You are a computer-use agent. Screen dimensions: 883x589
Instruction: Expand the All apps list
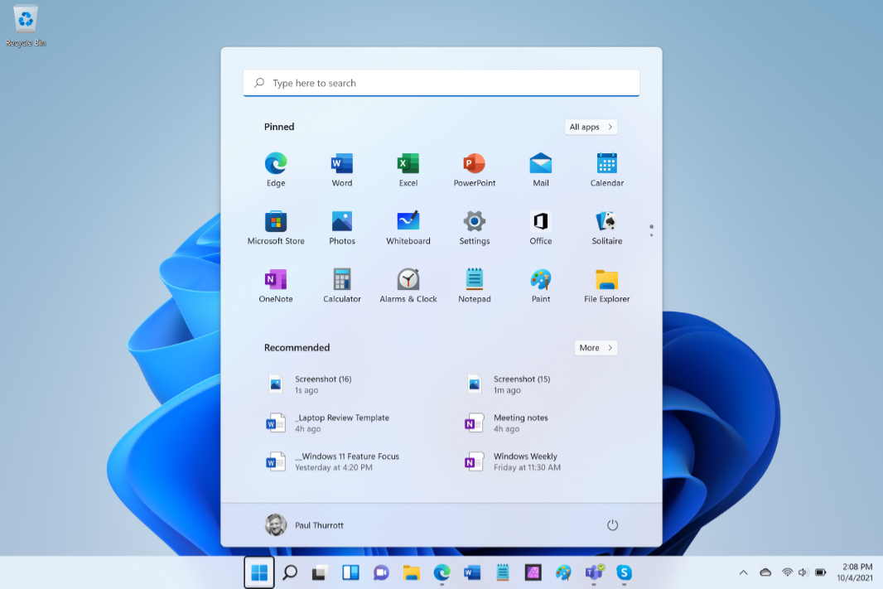pyautogui.click(x=591, y=127)
